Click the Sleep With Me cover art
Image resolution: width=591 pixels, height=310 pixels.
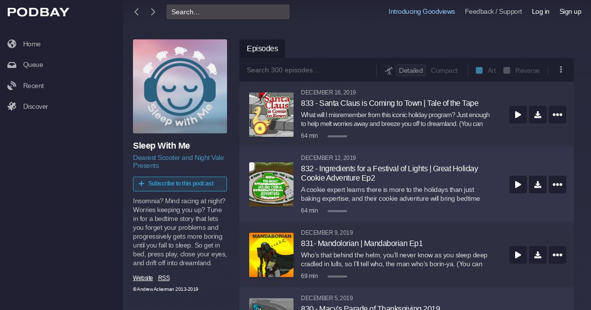click(x=180, y=86)
